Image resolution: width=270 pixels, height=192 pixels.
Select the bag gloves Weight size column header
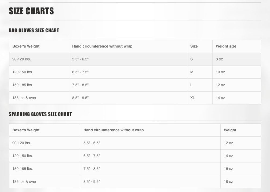(226, 46)
